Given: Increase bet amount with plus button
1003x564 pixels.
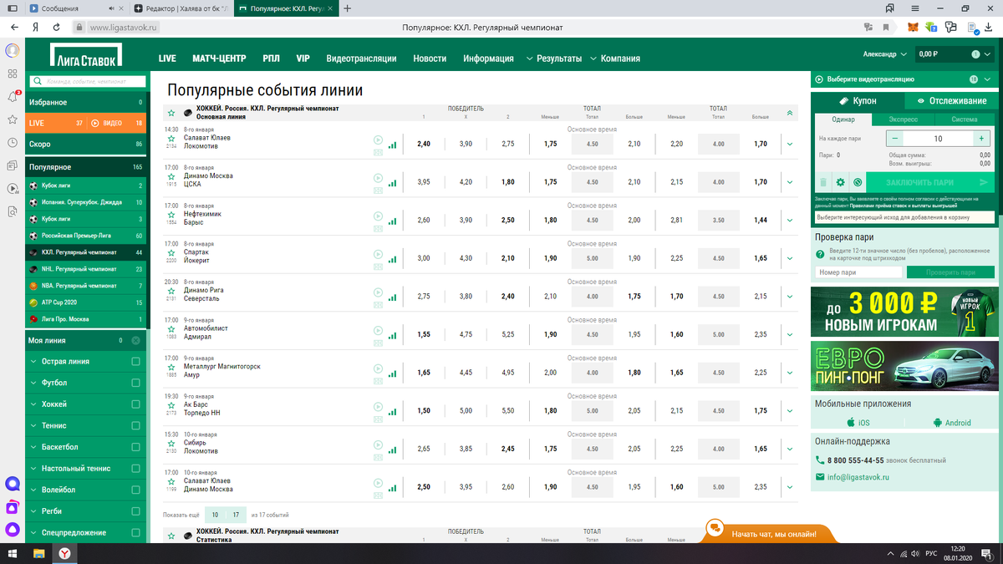Looking at the screenshot, I should 982,139.
